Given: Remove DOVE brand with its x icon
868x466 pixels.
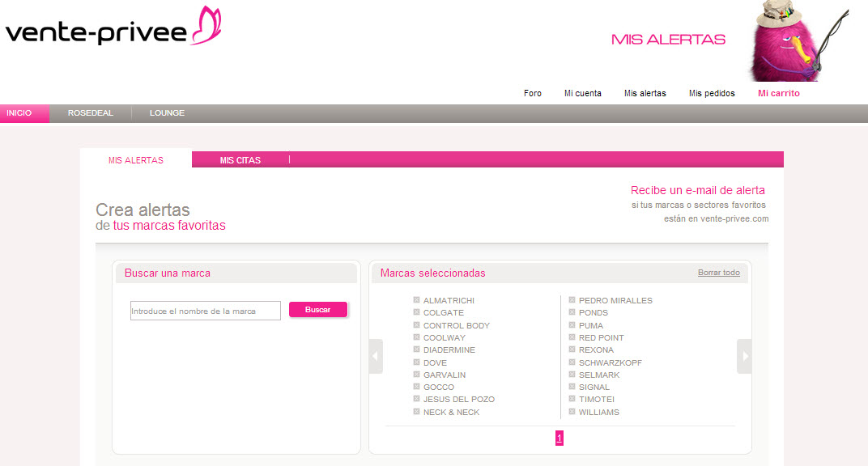Looking at the screenshot, I should tap(416, 362).
